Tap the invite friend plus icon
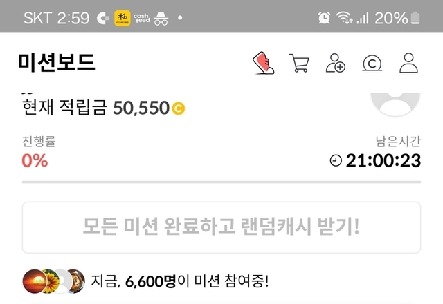443x304 pixels. coord(336,63)
